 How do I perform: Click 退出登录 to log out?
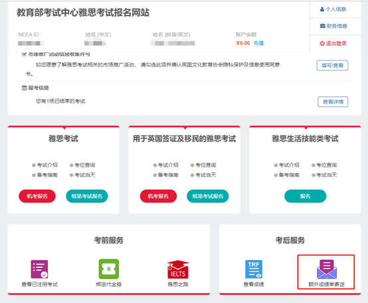pyautogui.click(x=333, y=43)
